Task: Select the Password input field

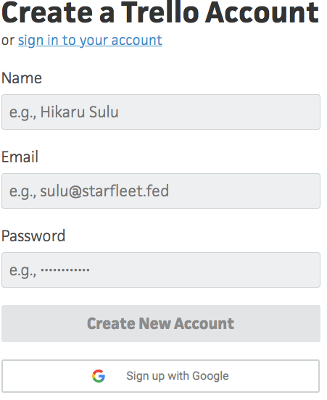Action: 161,270
